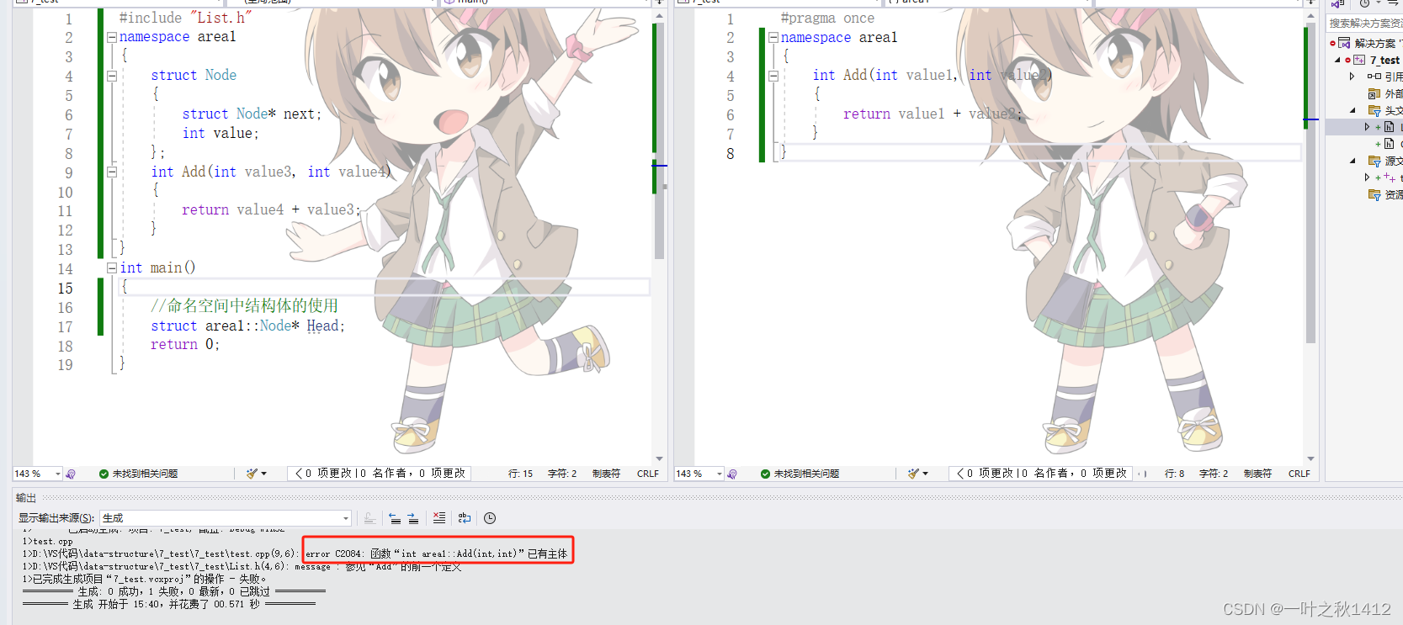Collapse struct Node outlining in left editor
This screenshot has width=1403, height=625.
coord(111,76)
